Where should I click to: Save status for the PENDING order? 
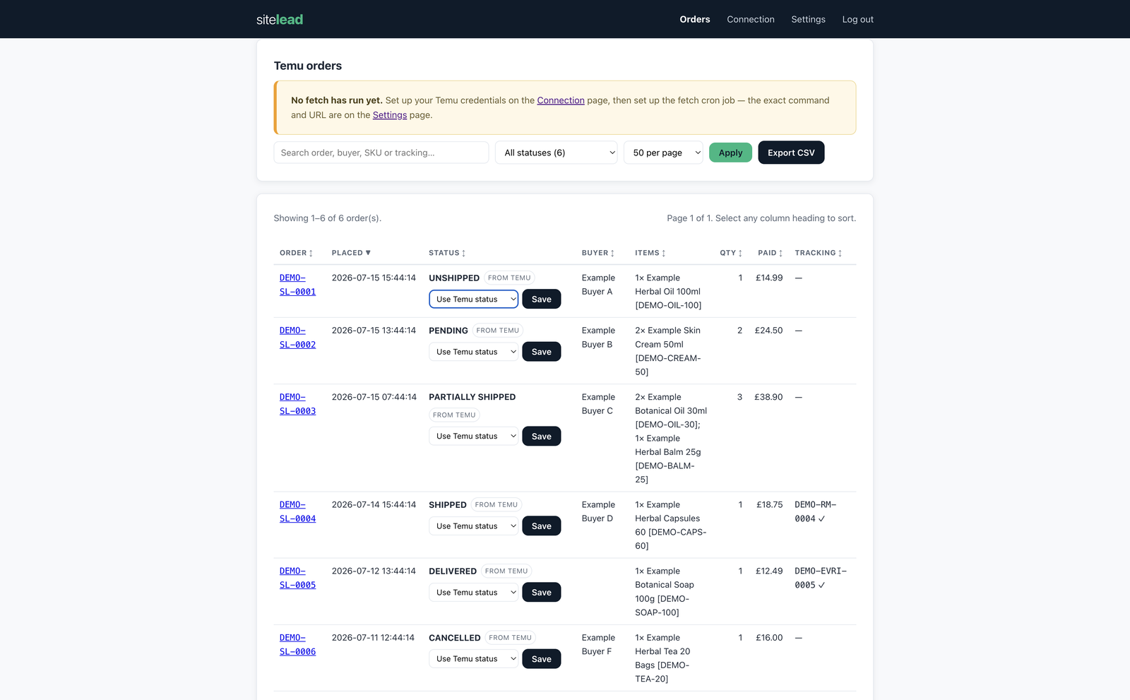click(x=542, y=352)
